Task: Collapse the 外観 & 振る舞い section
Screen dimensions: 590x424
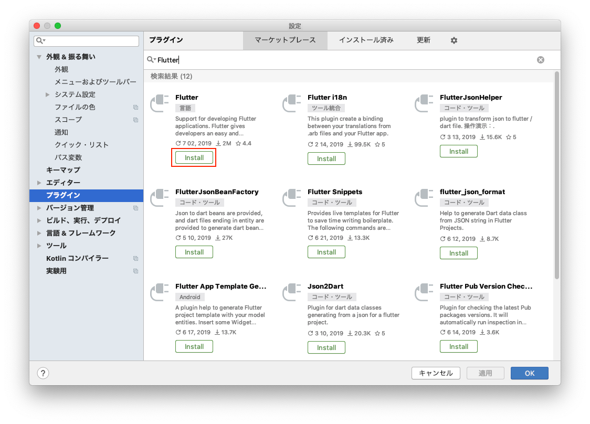Action: point(39,56)
